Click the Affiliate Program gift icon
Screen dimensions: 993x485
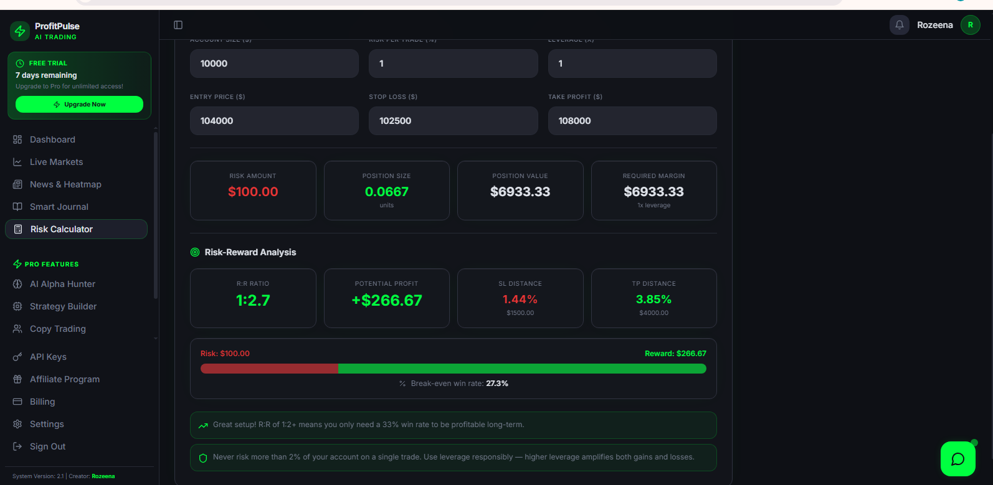click(x=17, y=379)
